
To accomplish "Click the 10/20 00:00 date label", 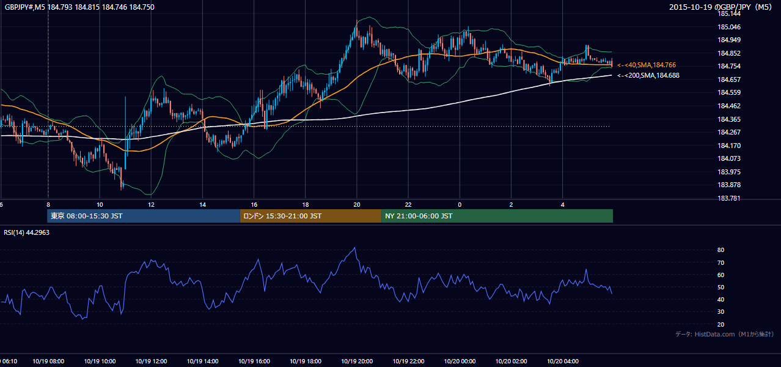I will tap(459, 361).
